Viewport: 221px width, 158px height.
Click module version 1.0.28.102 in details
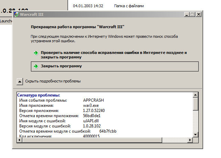(x=92, y=126)
